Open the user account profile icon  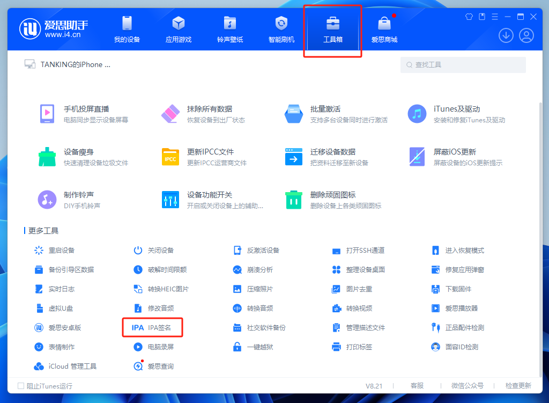(526, 35)
